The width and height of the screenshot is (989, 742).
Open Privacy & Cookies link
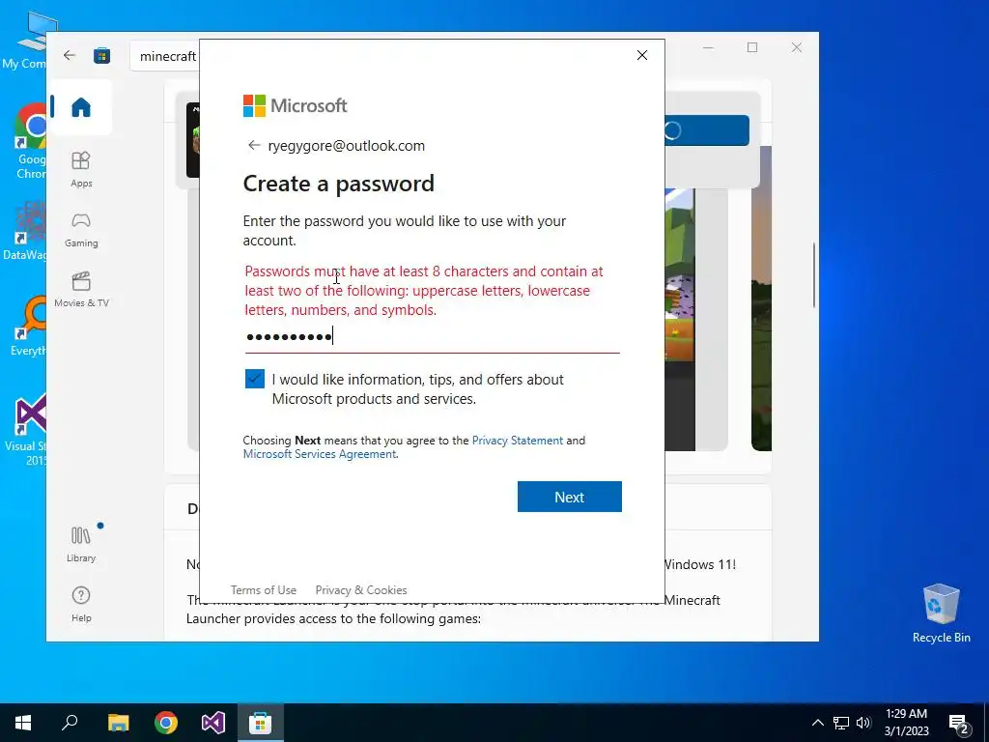[361, 590]
